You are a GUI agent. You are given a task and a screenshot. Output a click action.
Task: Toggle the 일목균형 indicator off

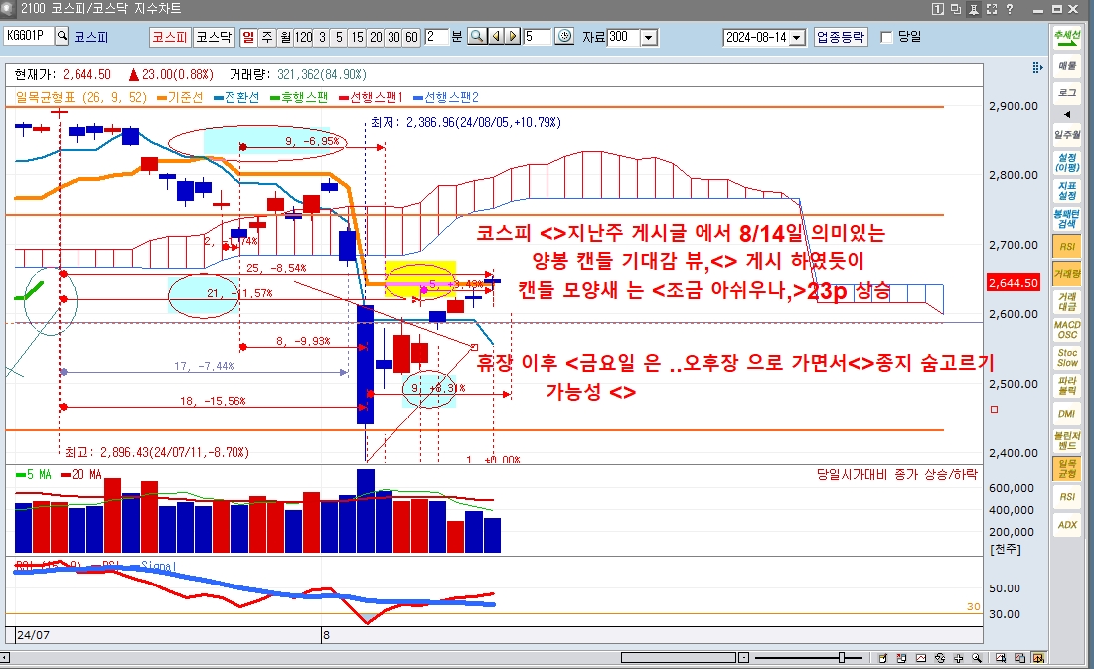[1067, 468]
